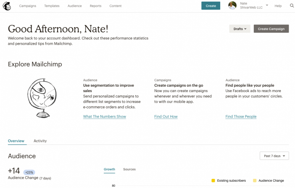
Task: Click the Mailchimp monkey logo
Action: click(7, 6)
